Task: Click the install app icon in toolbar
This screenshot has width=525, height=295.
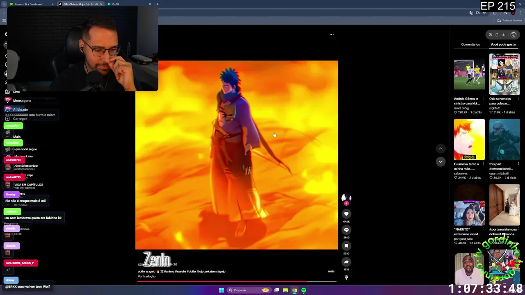Action: pyautogui.click(x=478, y=13)
